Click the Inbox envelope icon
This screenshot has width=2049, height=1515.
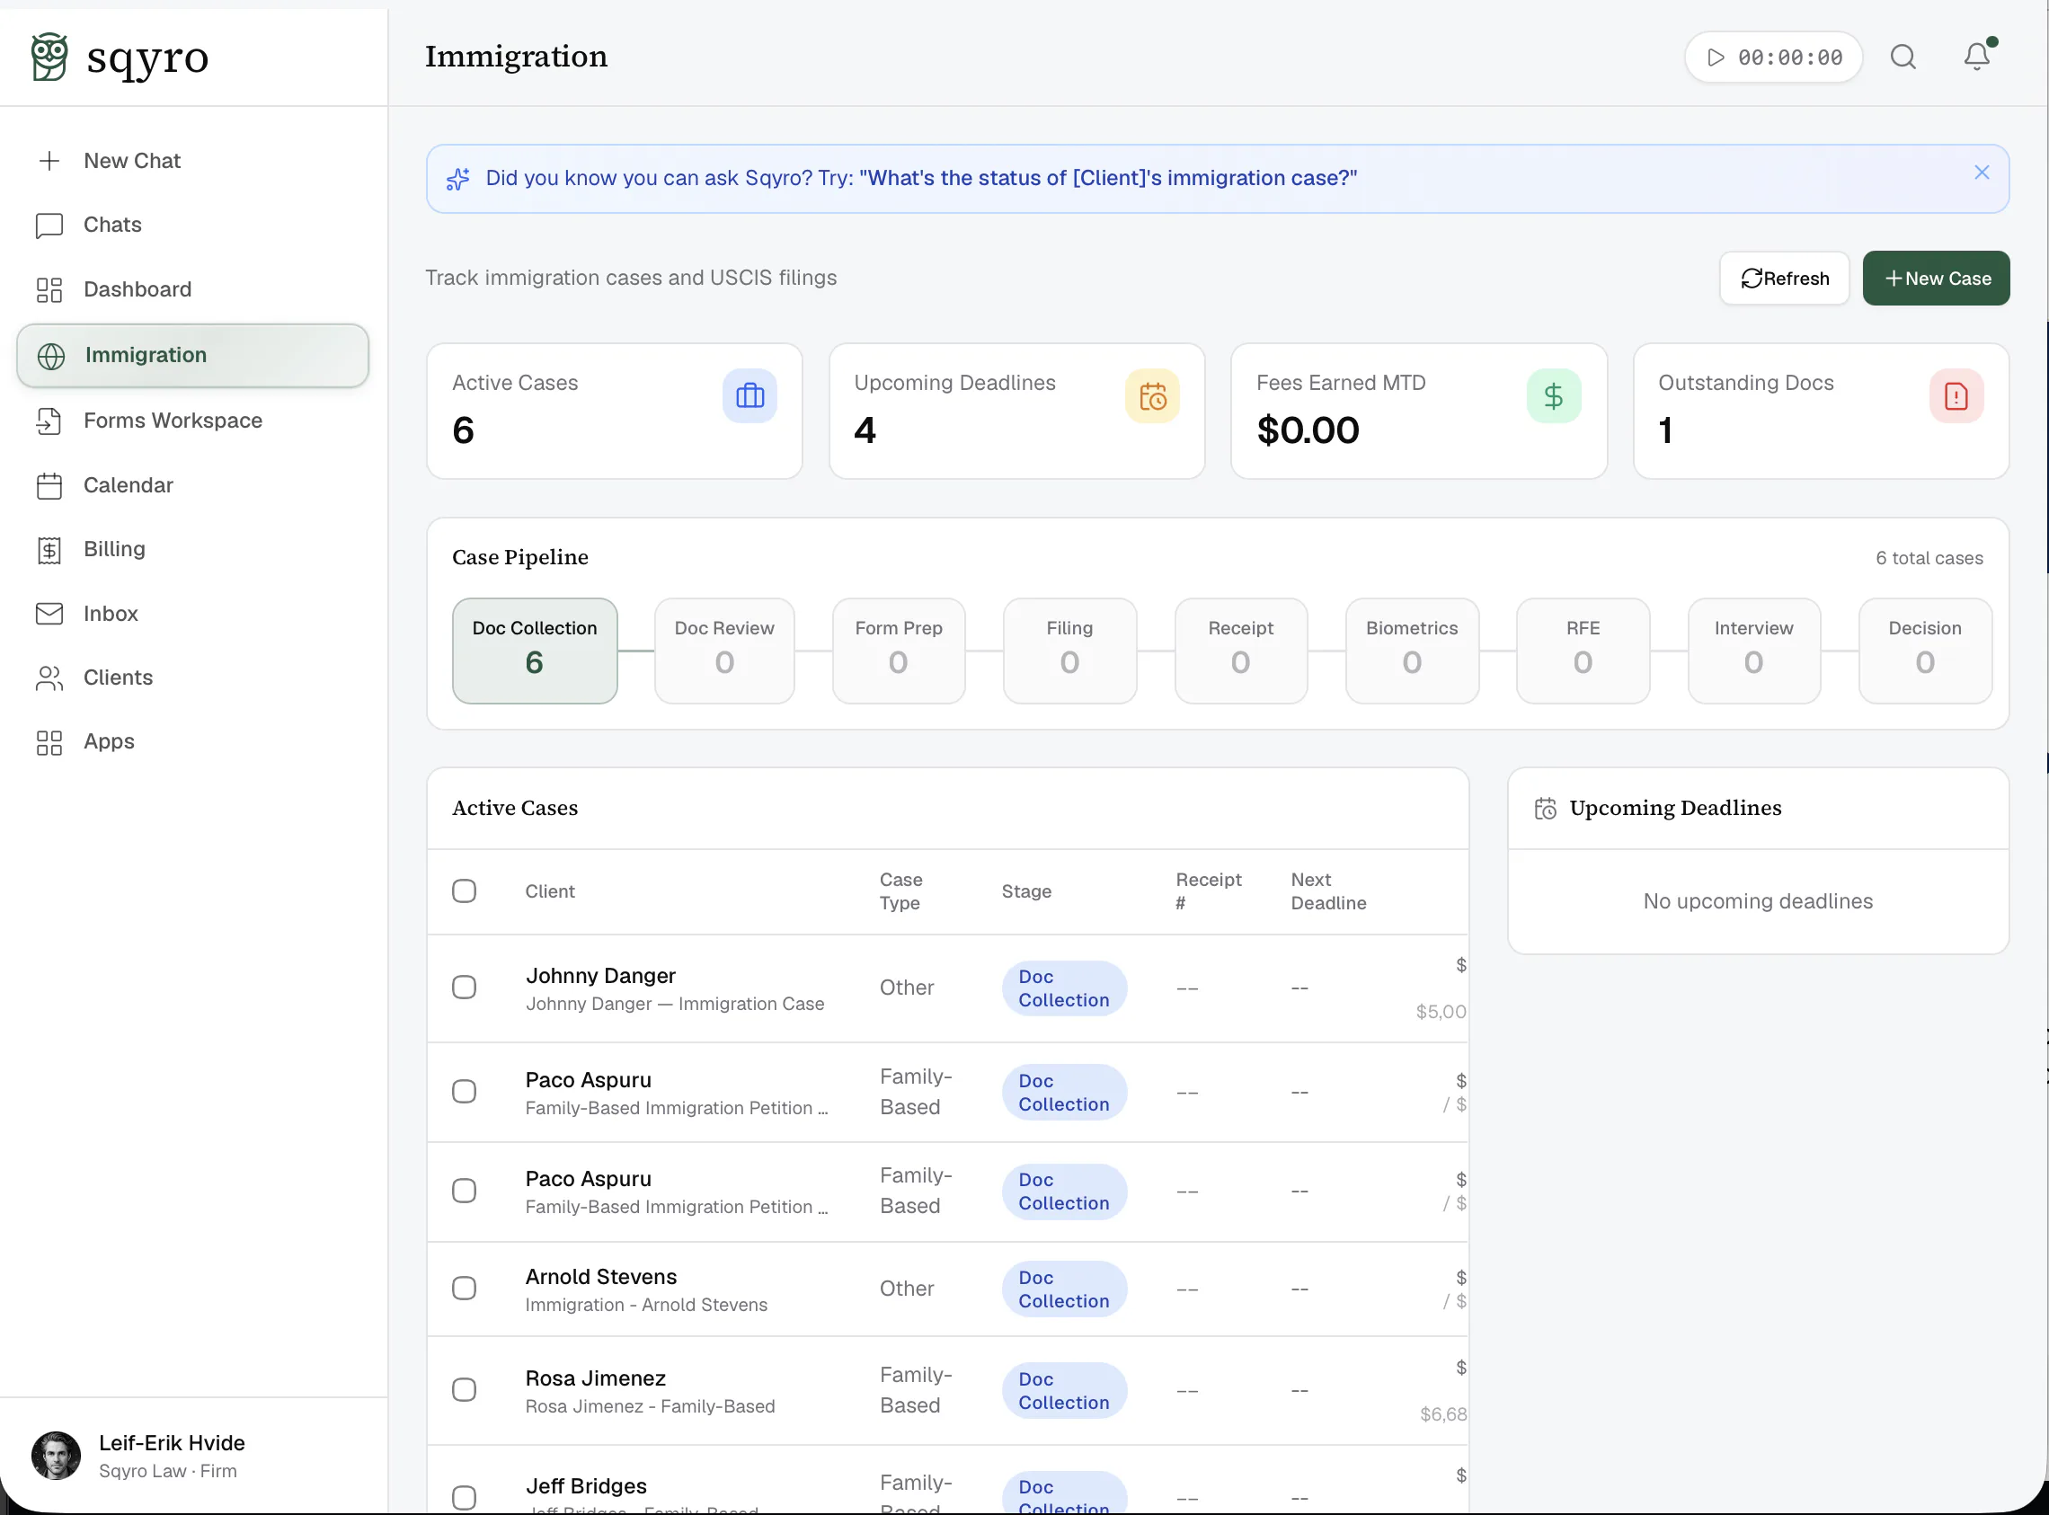point(49,614)
